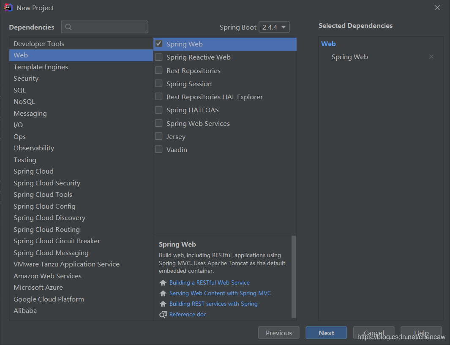Open Serving Web Content with Spring MVC link

[220, 293]
